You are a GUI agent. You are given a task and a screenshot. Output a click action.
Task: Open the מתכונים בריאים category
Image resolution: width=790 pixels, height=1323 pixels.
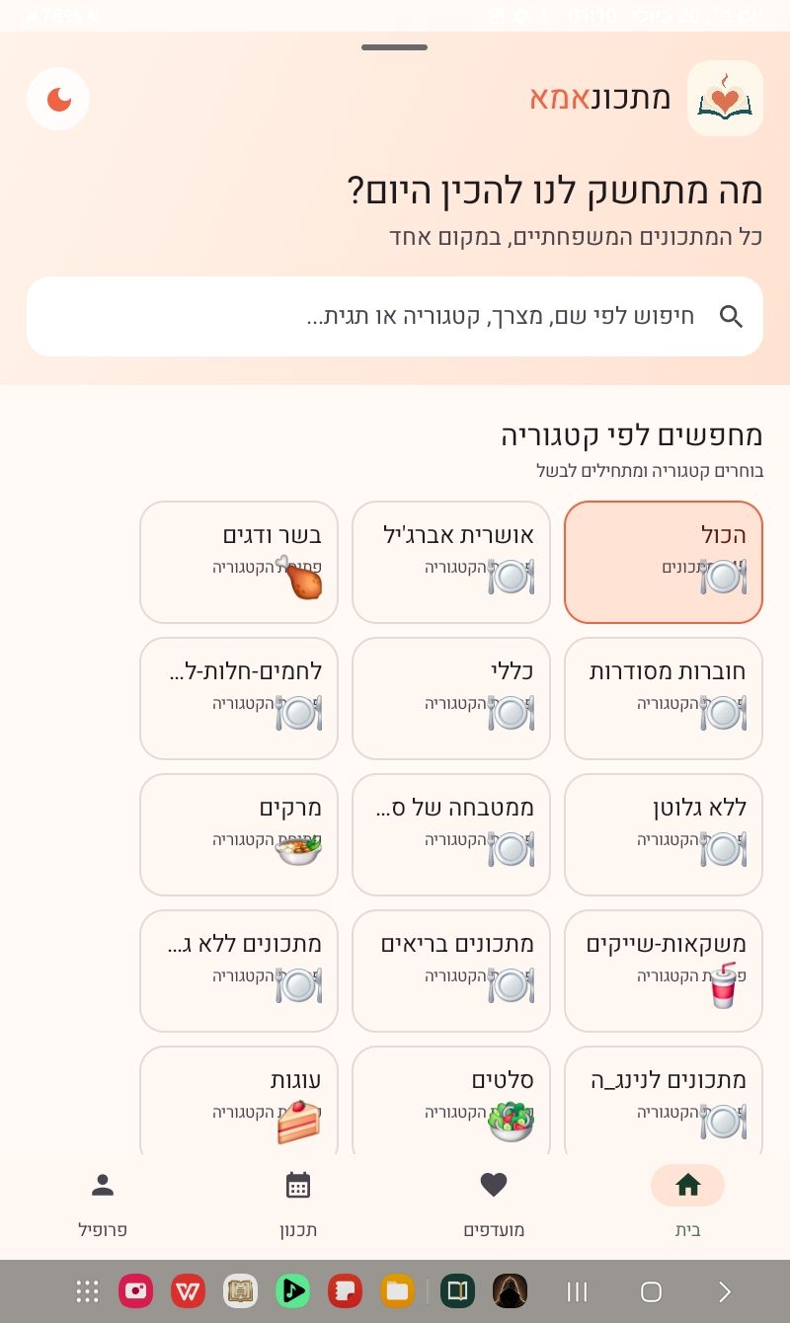click(x=451, y=972)
